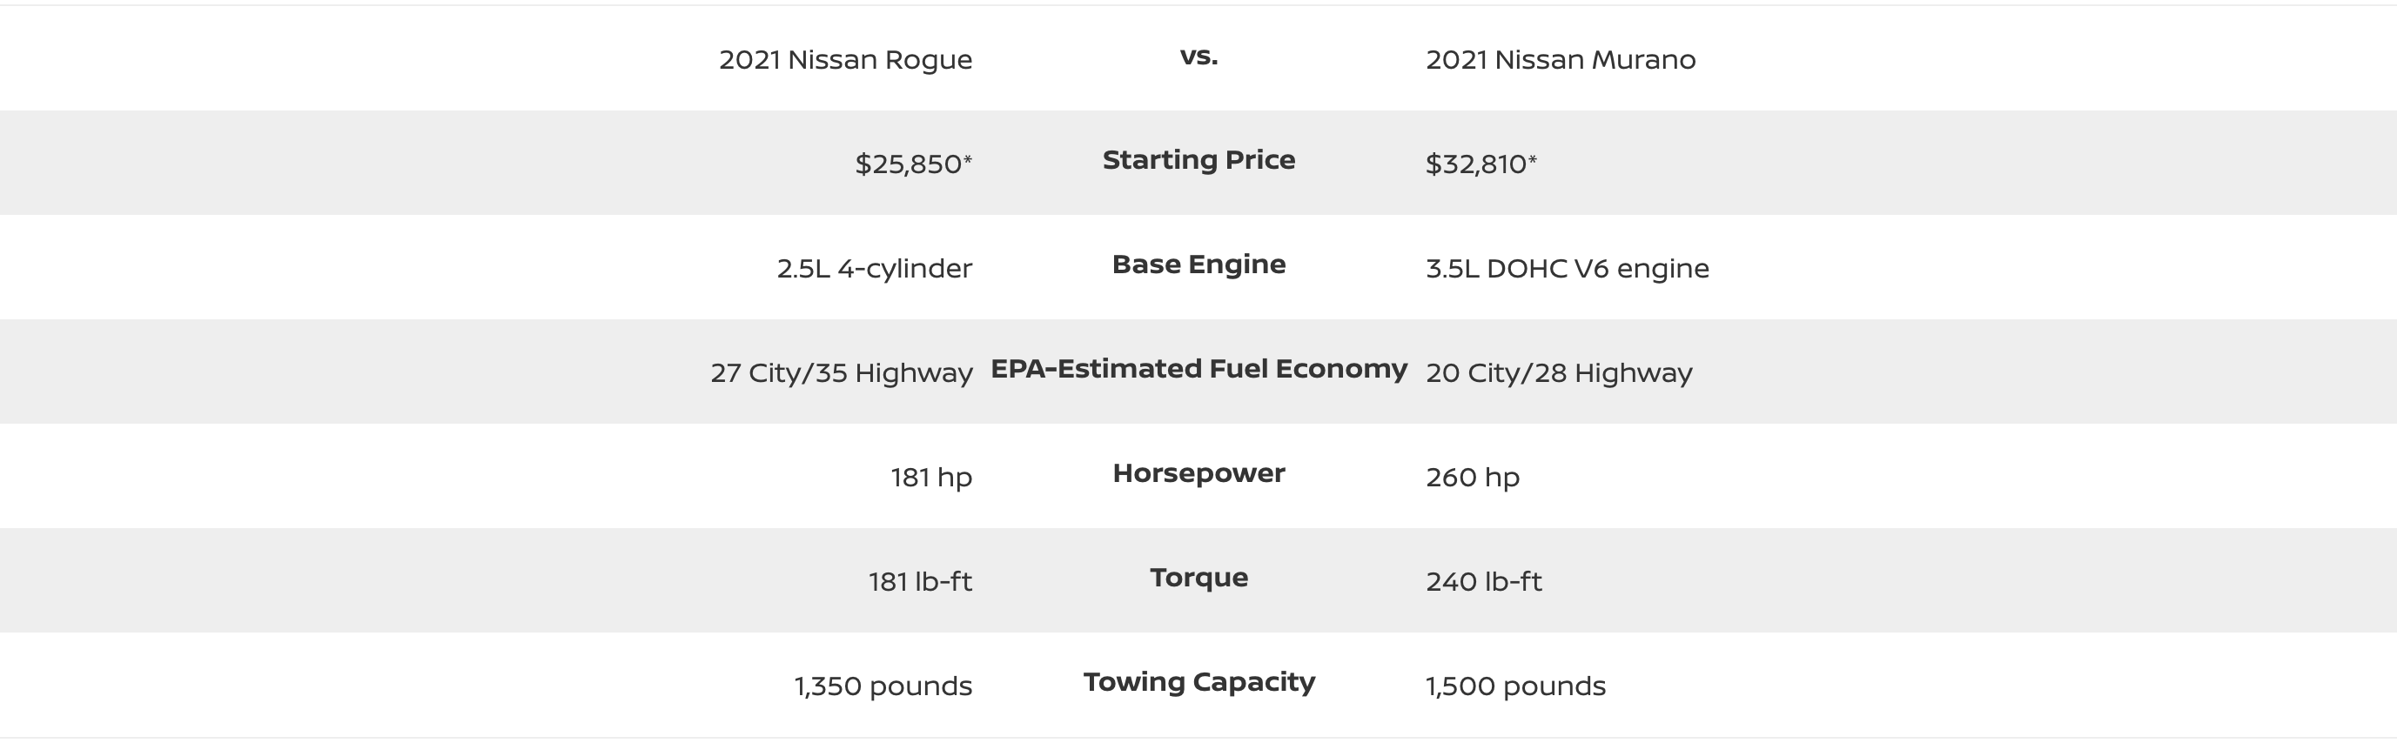Click the 2.5L 4-cylinder engine text
Image resolution: width=2397 pixels, height=743 pixels.
[x=874, y=269]
